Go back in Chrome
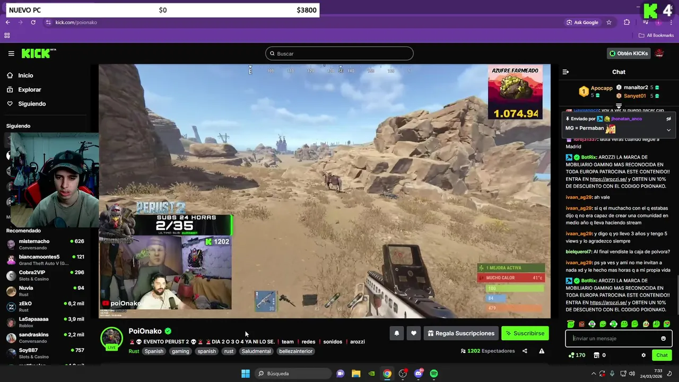Screen dimensions: 679x382 (8, 22)
